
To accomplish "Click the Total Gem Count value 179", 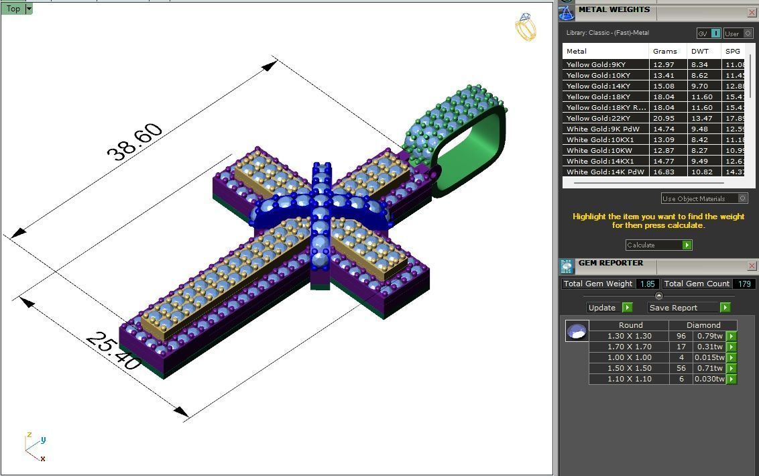I will (x=744, y=284).
